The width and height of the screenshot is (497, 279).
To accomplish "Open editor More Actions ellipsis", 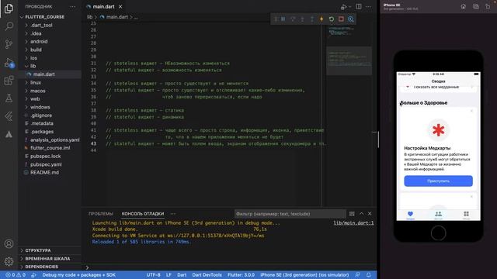I will click(368, 7).
